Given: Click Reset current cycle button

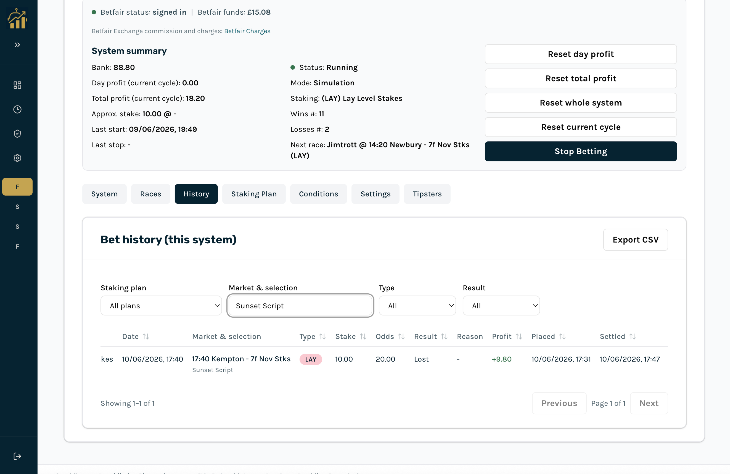Looking at the screenshot, I should pos(581,127).
